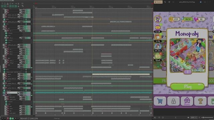Record-arm the kick track
The height and width of the screenshot is (120, 214).
(x=8, y=106)
